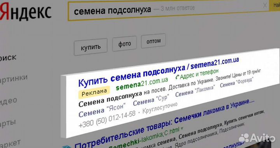Open the Адрес и телефон link

click(199, 74)
